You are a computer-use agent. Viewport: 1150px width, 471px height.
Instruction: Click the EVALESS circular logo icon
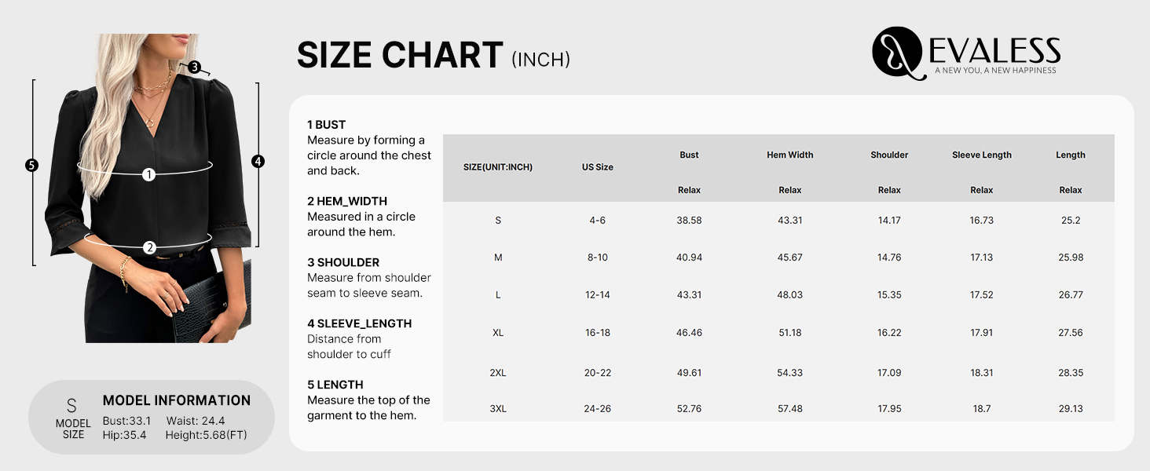(897, 53)
